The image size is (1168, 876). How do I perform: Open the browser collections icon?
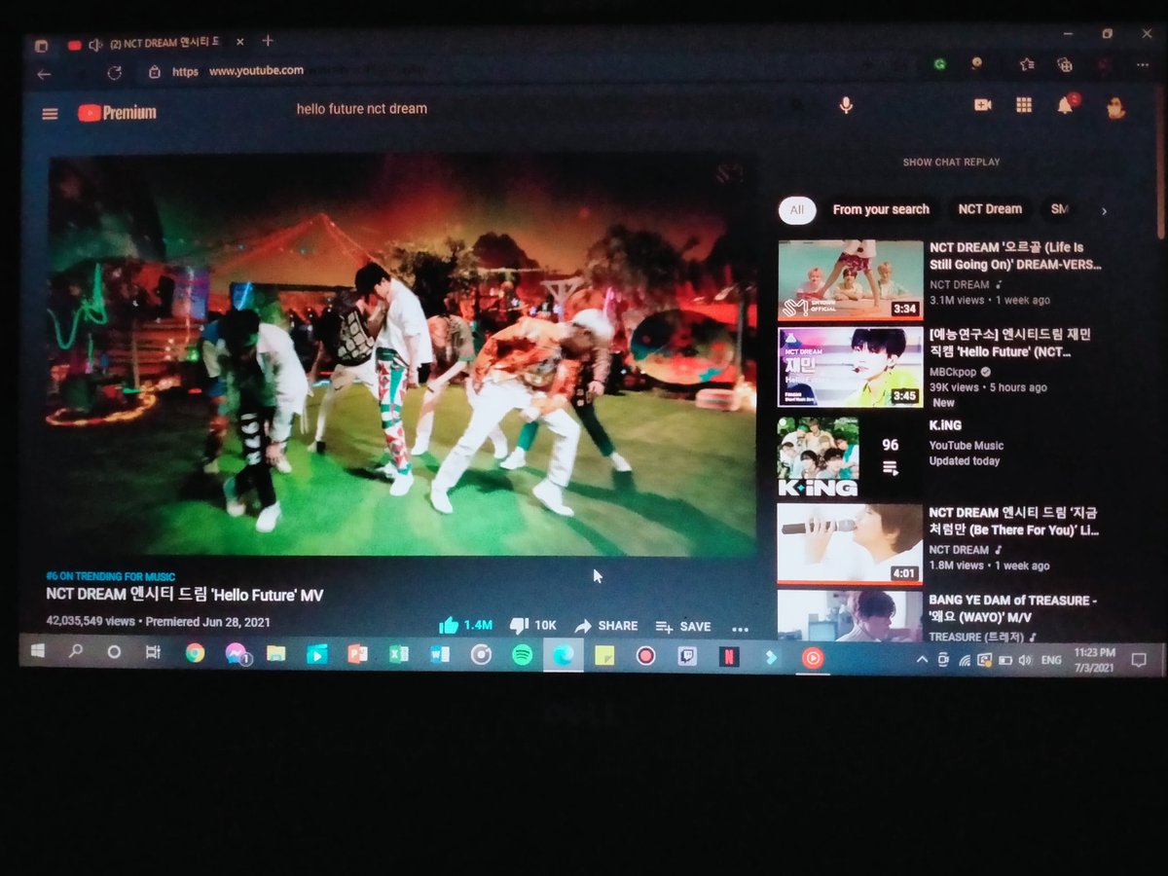(x=1065, y=65)
